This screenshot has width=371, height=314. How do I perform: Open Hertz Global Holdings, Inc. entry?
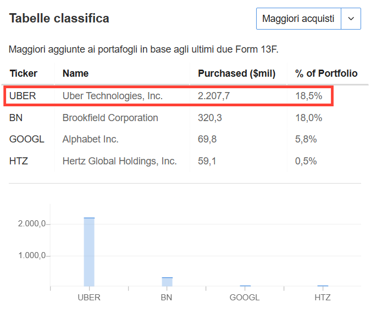pyautogui.click(x=119, y=161)
